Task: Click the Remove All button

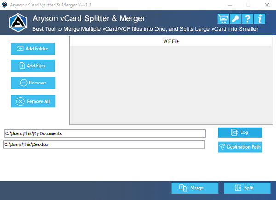Action: pos(33,101)
